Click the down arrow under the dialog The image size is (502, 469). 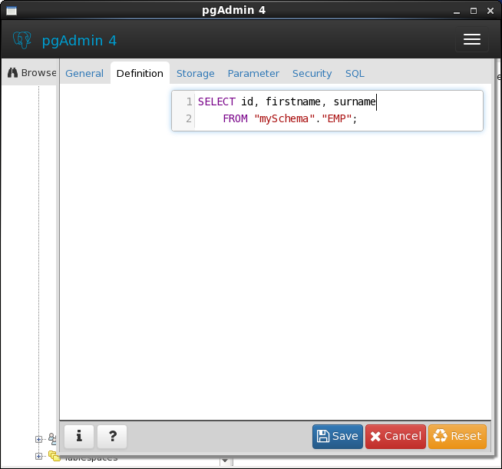point(225,461)
